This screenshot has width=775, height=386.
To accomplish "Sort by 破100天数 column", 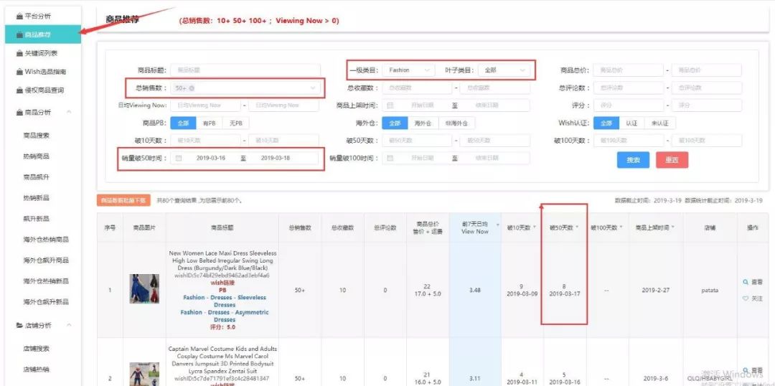I will click(x=621, y=228).
